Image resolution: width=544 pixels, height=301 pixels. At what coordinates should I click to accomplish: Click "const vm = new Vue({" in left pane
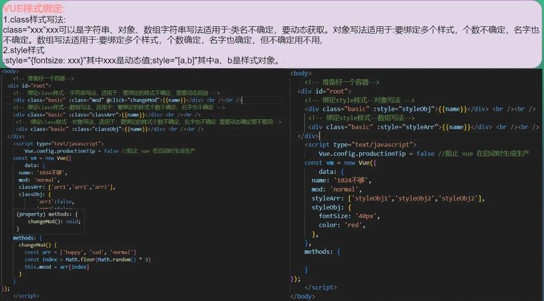42,158
